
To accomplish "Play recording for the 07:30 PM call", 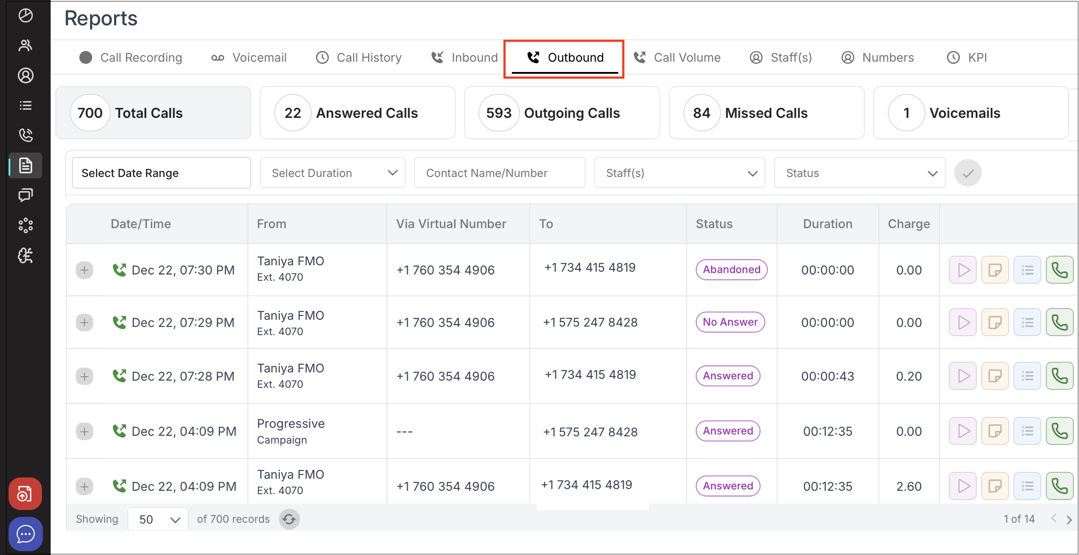I will pyautogui.click(x=962, y=270).
